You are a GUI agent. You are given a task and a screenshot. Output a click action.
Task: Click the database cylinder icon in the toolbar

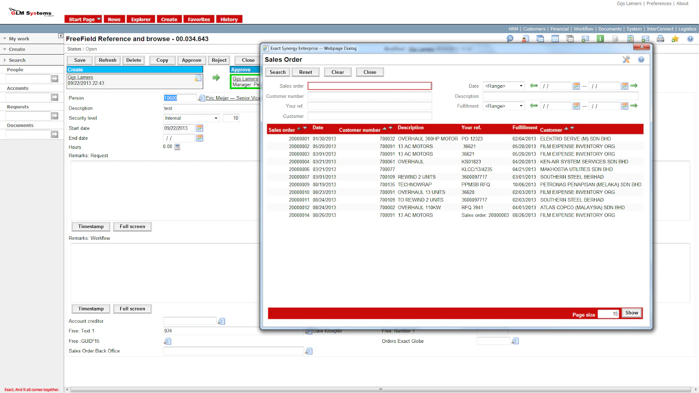(x=615, y=38)
